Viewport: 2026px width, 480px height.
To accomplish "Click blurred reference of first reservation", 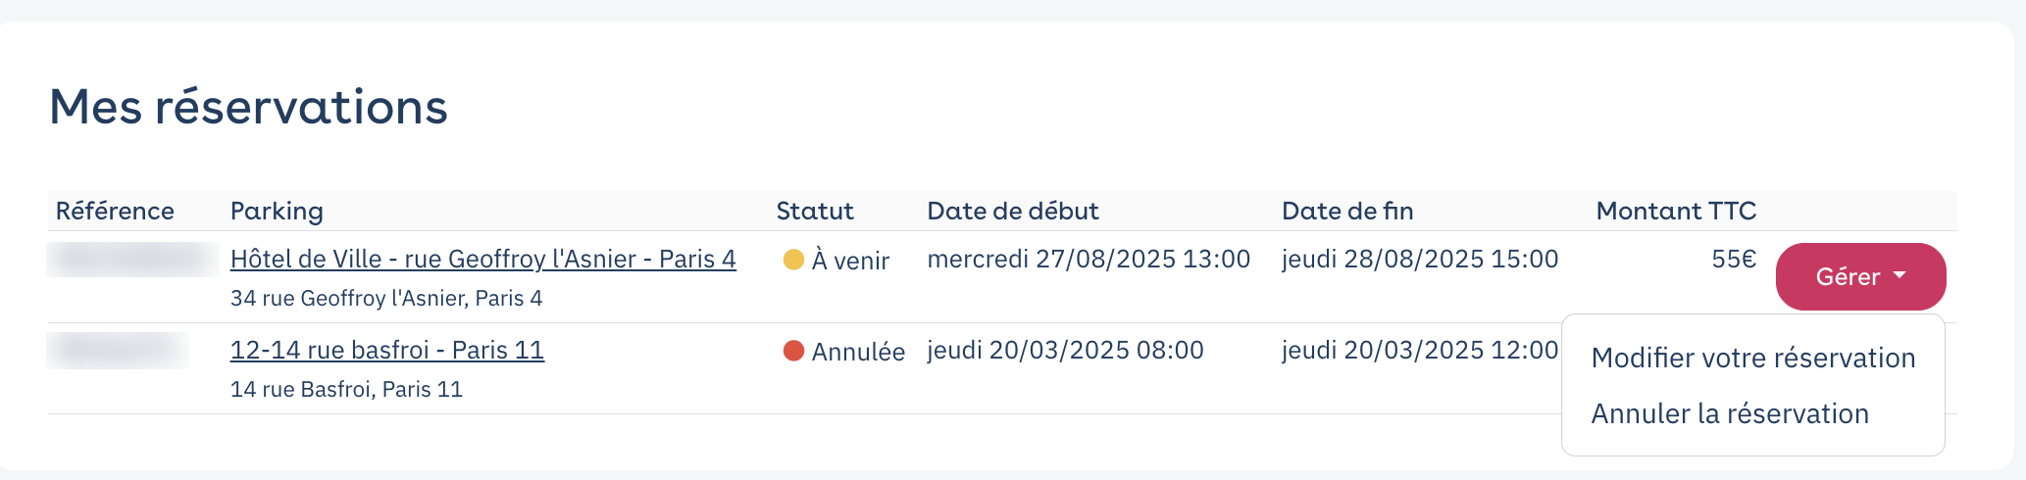I will click(x=133, y=260).
